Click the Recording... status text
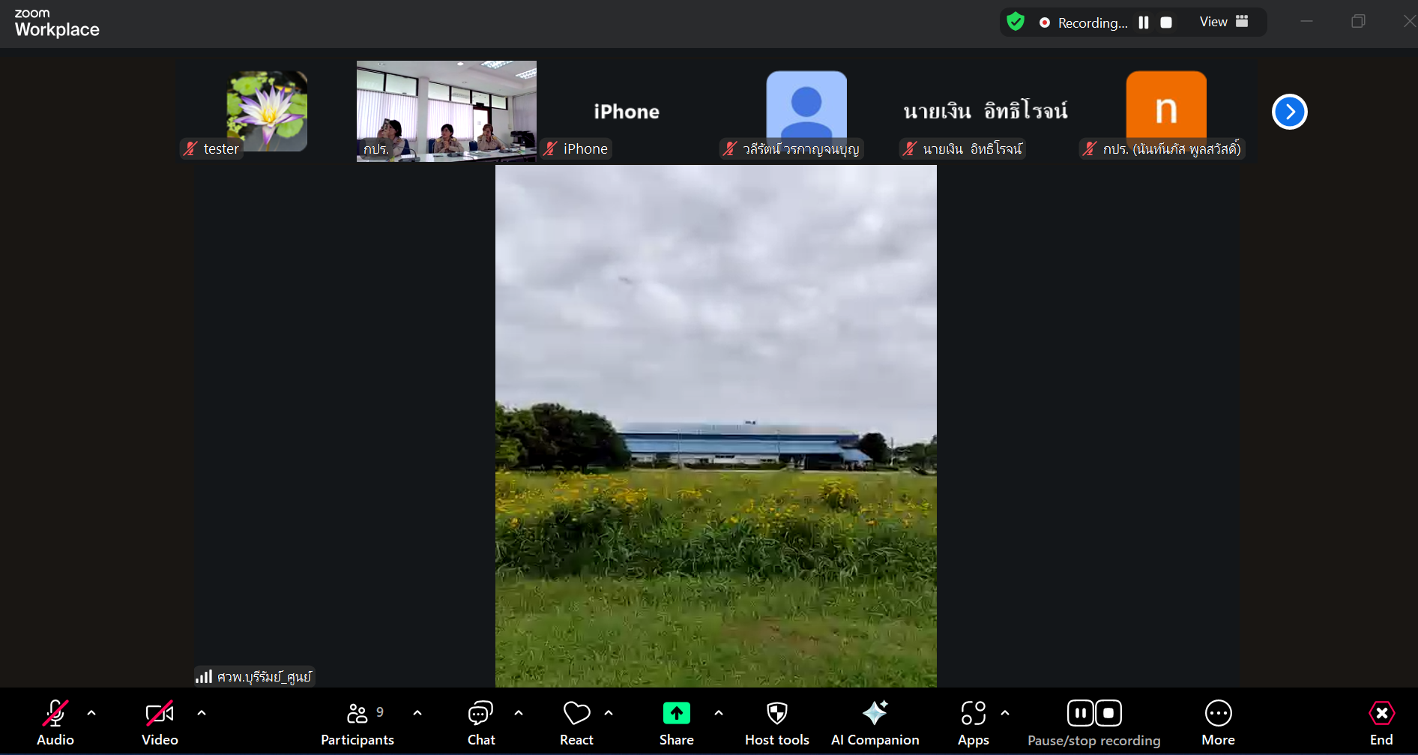1418x755 pixels. pyautogui.click(x=1093, y=22)
